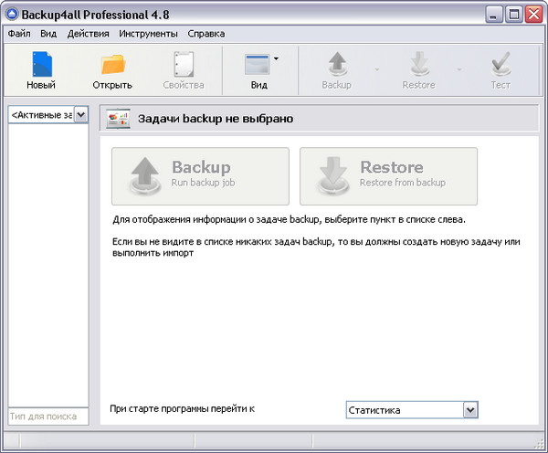Click the Backup toolbar icon

click(x=337, y=64)
